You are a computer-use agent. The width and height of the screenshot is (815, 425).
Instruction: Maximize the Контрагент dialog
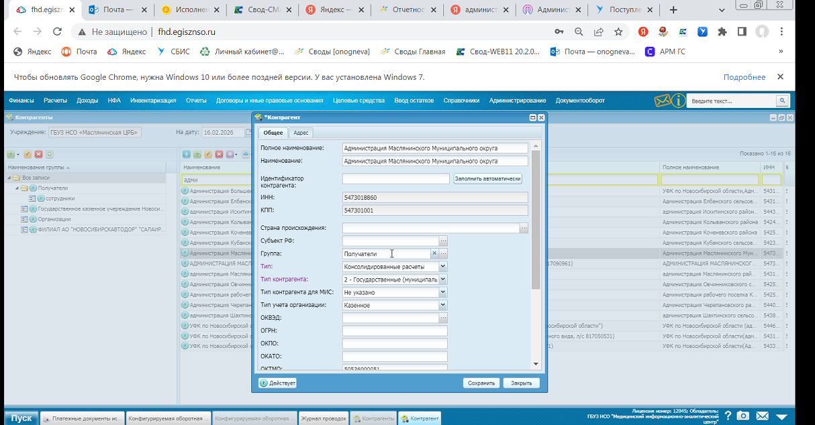532,117
